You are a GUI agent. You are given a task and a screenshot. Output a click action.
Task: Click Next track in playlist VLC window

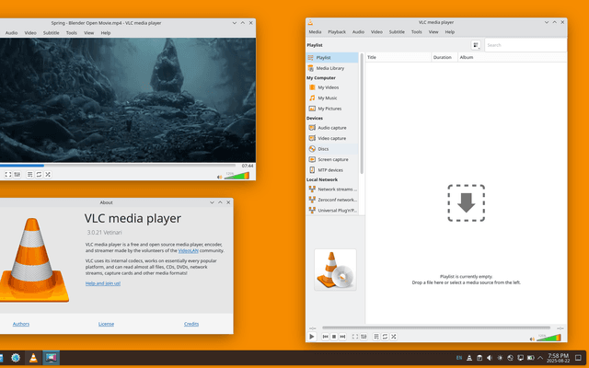point(342,337)
